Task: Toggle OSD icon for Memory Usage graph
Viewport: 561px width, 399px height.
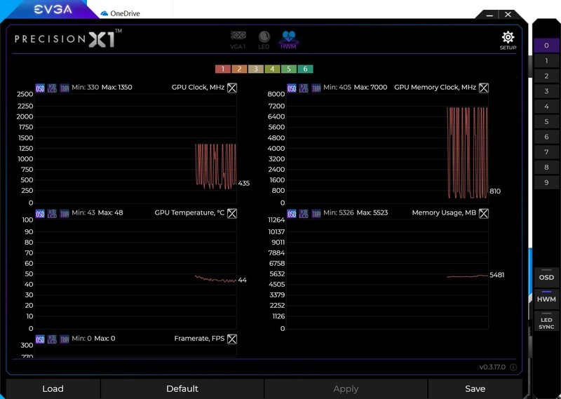Action: click(292, 213)
